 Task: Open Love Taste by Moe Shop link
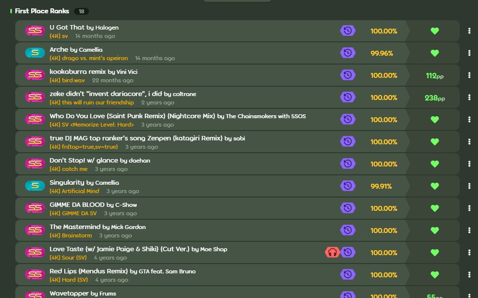[x=138, y=249]
